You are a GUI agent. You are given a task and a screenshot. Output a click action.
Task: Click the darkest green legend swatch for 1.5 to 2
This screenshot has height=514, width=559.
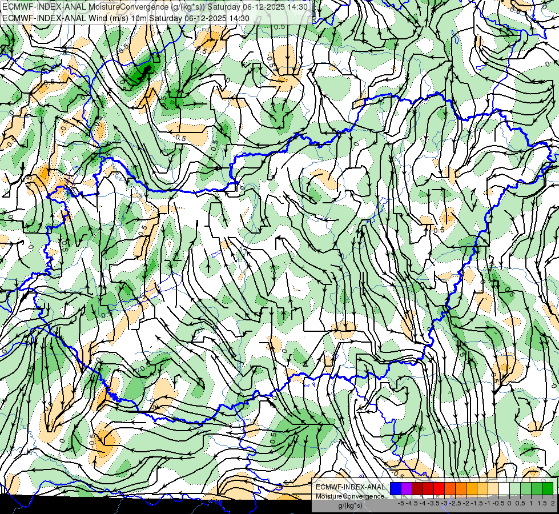pos(548,489)
